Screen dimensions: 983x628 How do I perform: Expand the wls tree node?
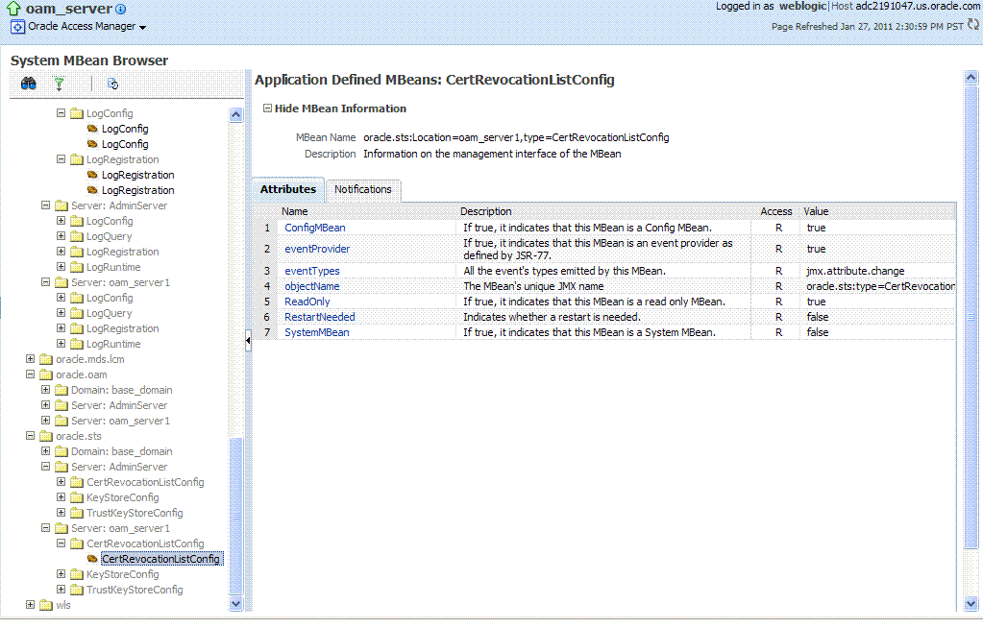30,605
